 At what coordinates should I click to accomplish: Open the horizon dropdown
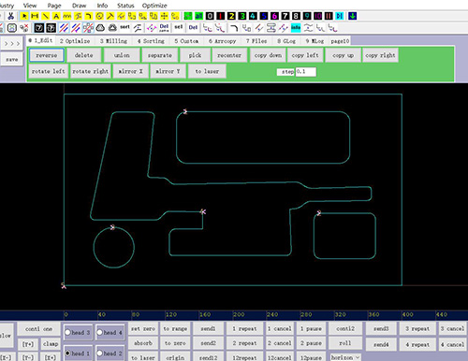click(x=345, y=357)
